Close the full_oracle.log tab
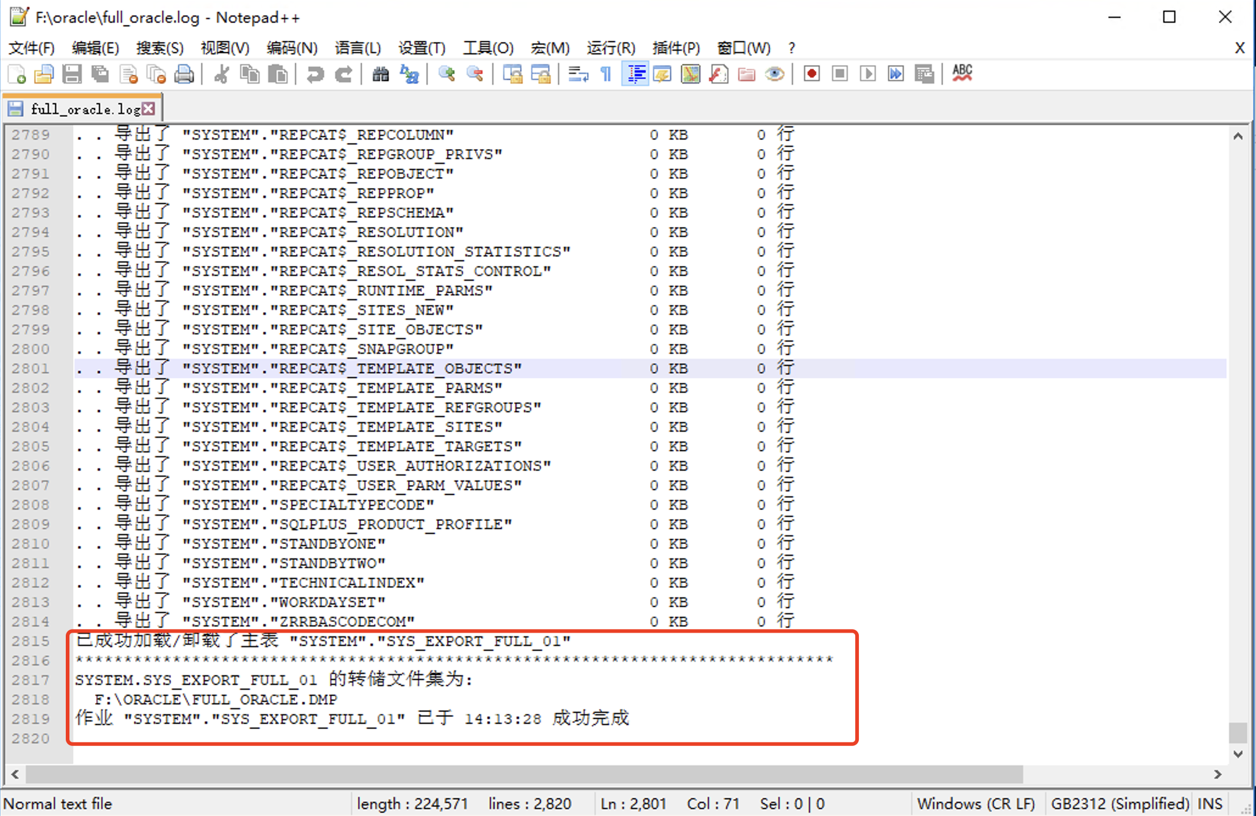 pyautogui.click(x=149, y=109)
